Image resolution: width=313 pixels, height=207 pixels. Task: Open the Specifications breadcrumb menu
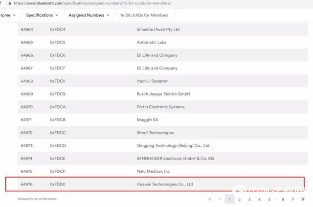[x=40, y=15]
